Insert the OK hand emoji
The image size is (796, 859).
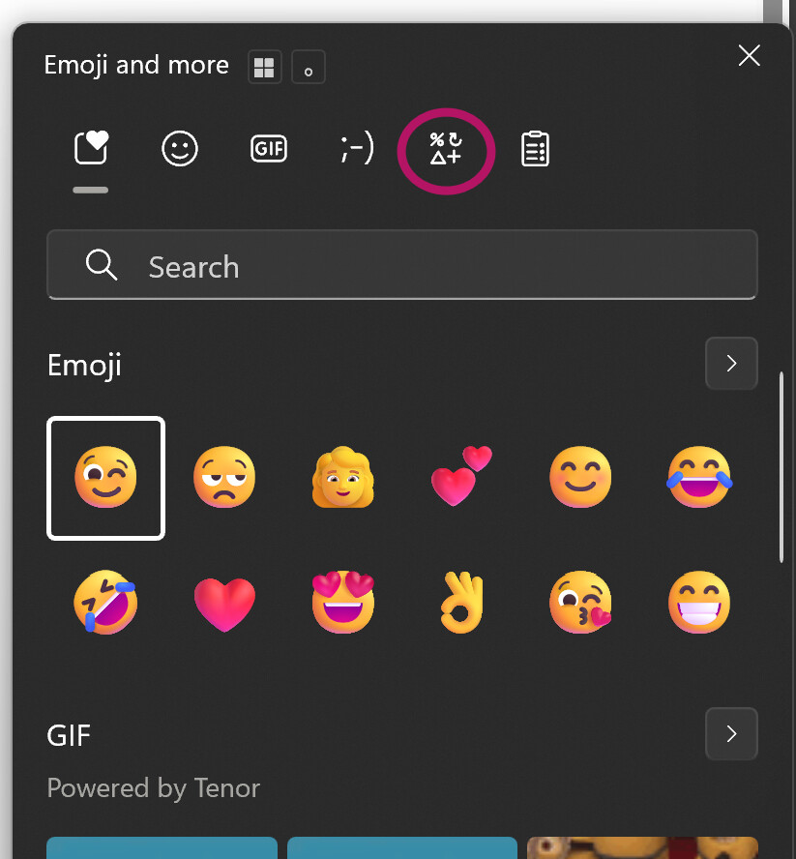[461, 602]
